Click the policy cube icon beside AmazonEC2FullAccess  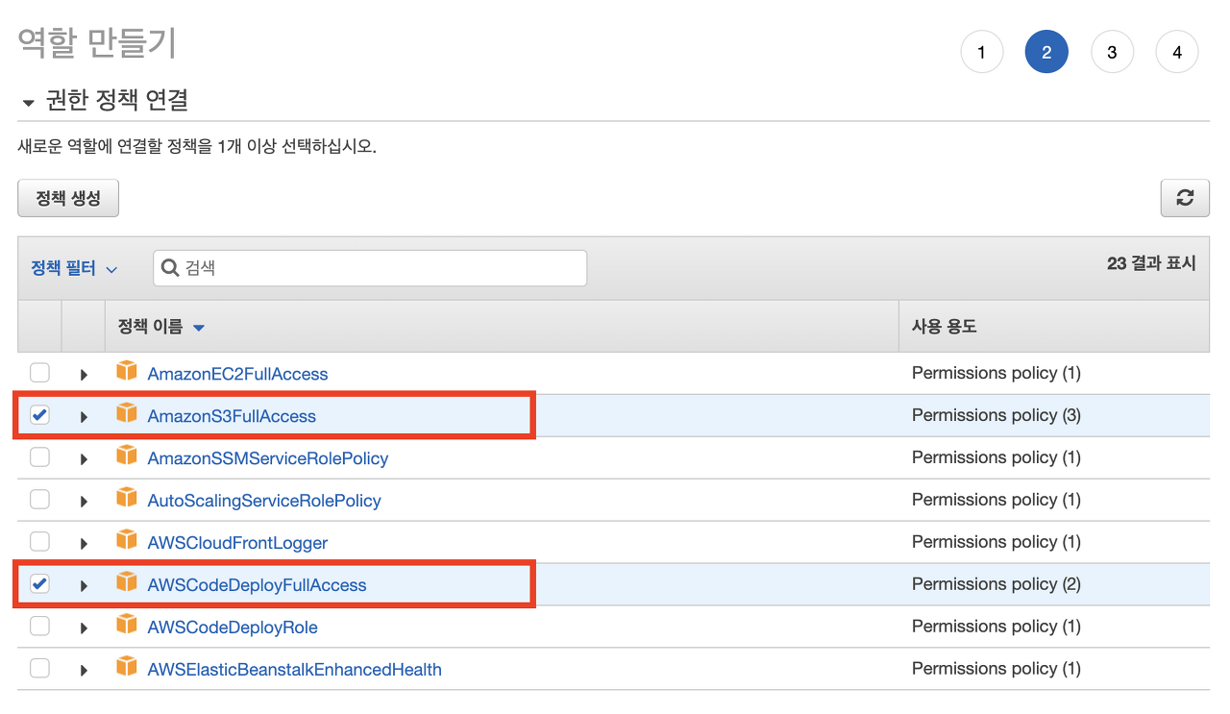[x=127, y=373]
